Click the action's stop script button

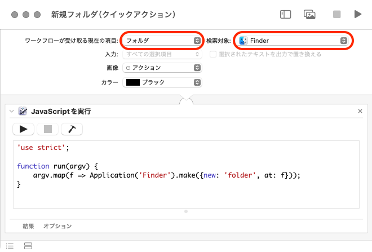(x=47, y=129)
